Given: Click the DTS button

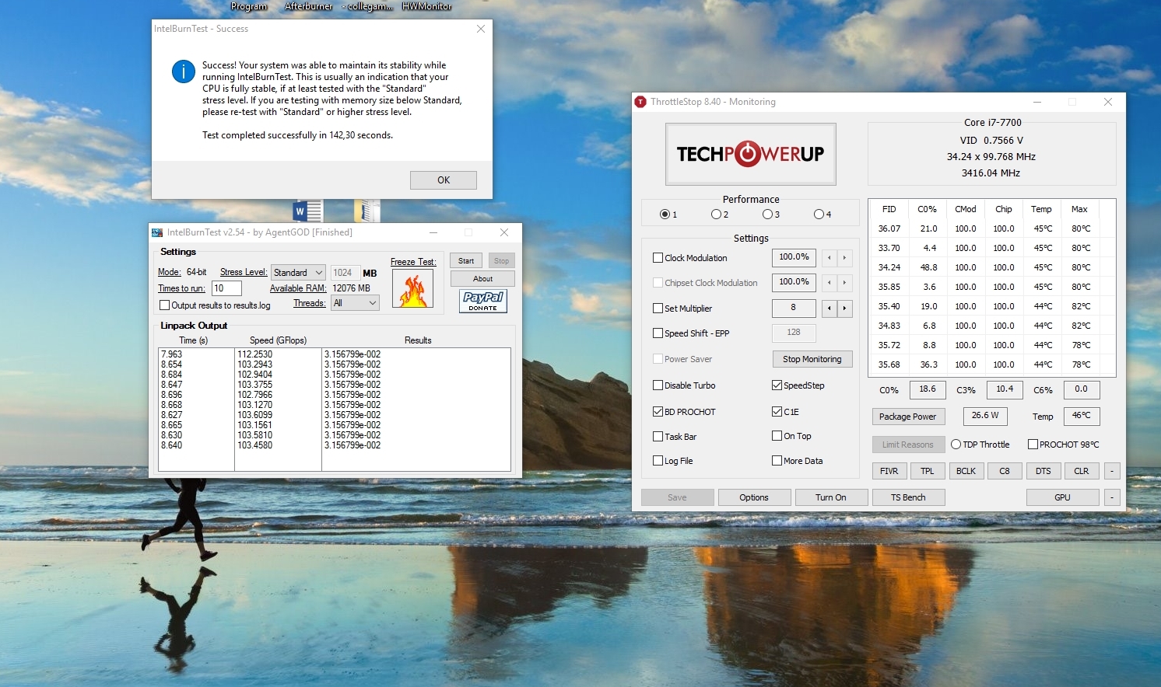Looking at the screenshot, I should pos(1043,471).
